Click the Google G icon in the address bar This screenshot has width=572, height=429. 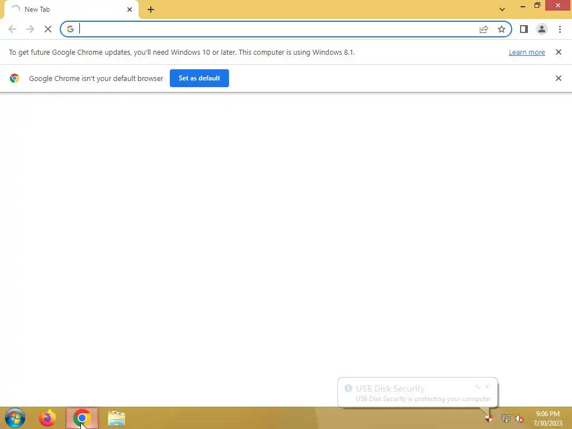(x=70, y=29)
